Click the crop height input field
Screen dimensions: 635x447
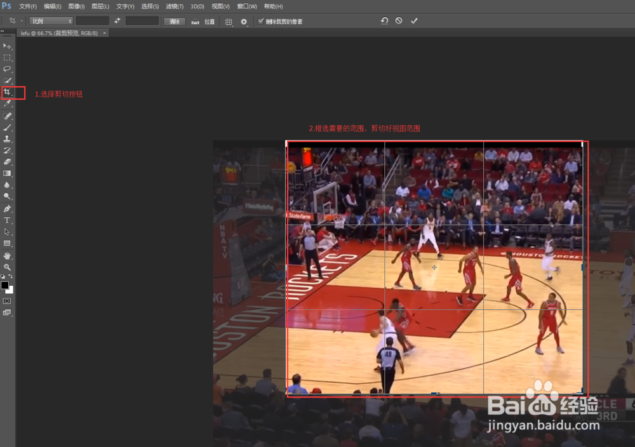[x=142, y=21]
